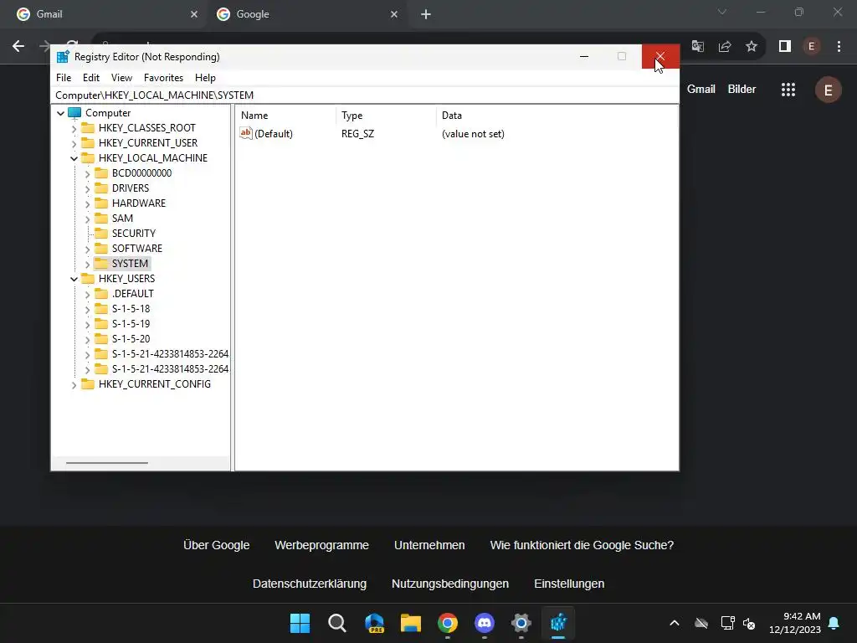Select the S-1-5-19 folder icon

pyautogui.click(x=101, y=323)
